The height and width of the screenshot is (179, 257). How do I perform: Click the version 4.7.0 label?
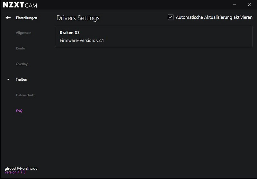pyautogui.click(x=15, y=172)
